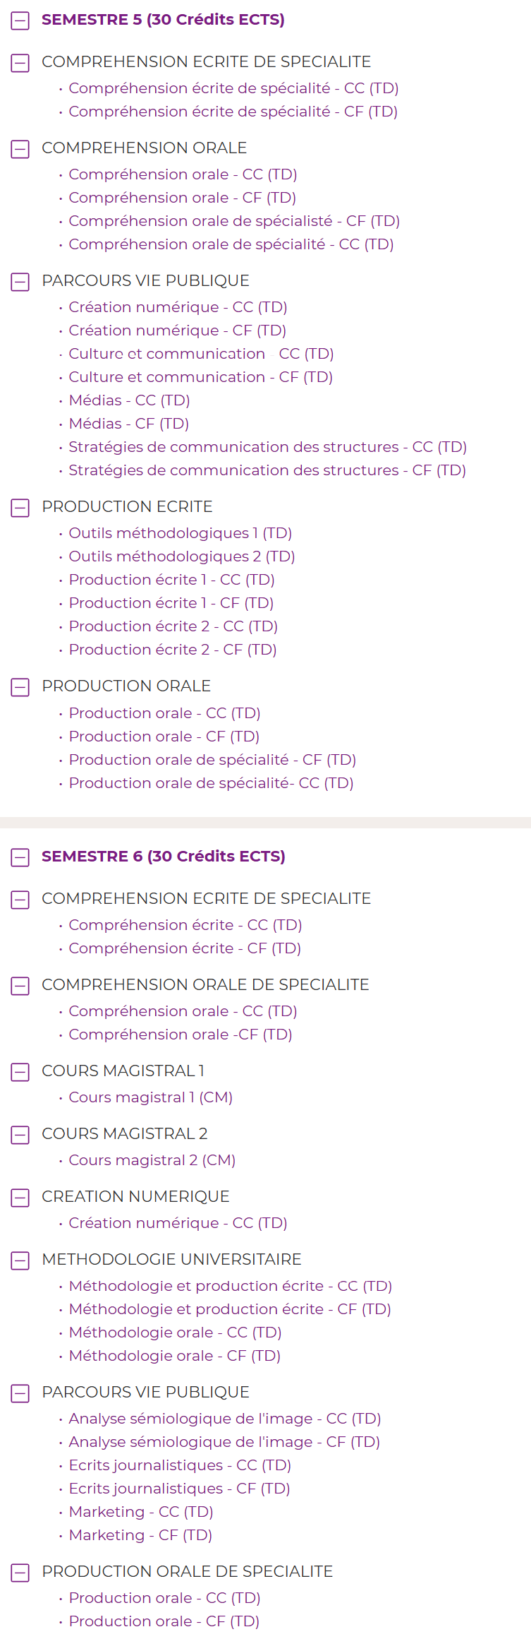Open Ecrits journalistiques - CF (TD)

tap(179, 1489)
